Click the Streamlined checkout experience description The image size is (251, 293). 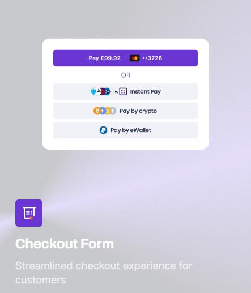(x=104, y=273)
